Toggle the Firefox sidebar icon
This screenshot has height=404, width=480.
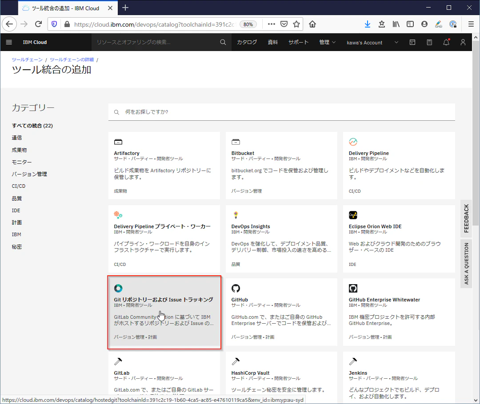click(x=410, y=24)
